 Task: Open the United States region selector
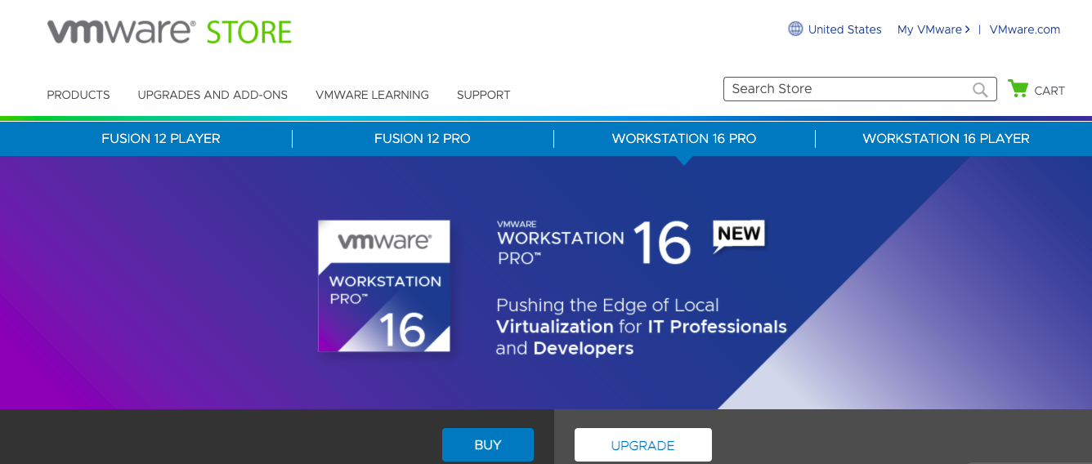click(x=844, y=29)
